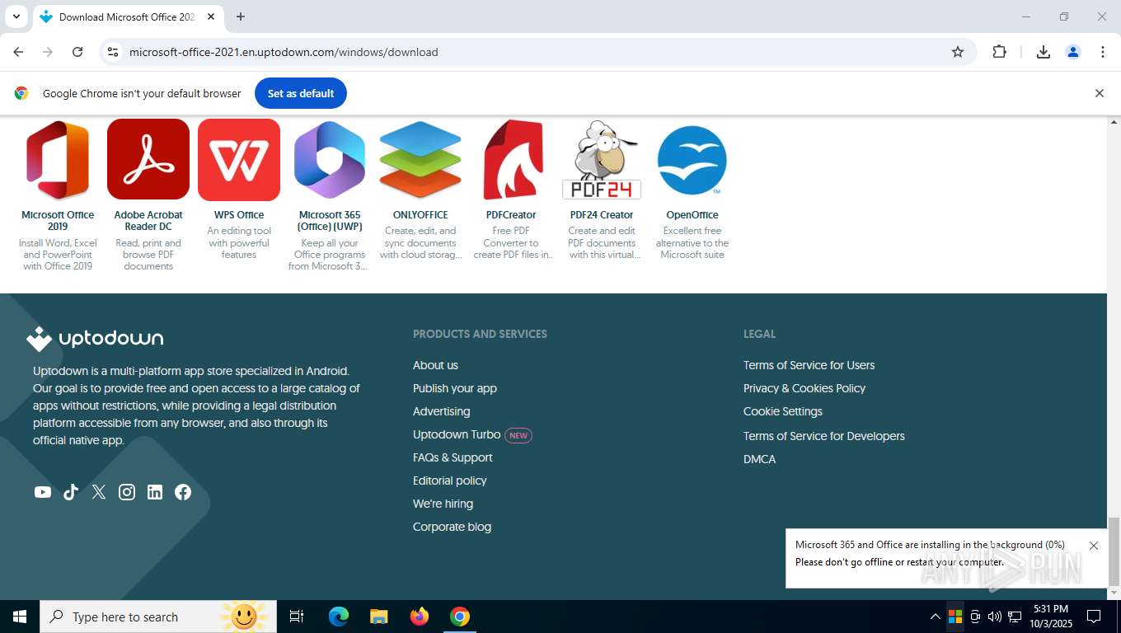
Task: Open the Chrome downloads icon
Action: click(x=1044, y=52)
